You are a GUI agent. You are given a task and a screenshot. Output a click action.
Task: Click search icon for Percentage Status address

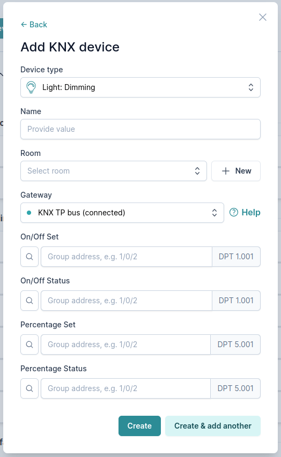tap(29, 388)
